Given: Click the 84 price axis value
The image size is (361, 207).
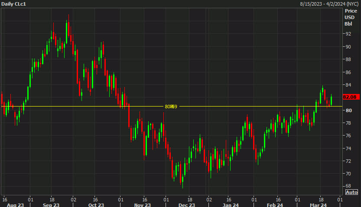Looking at the screenshot, I should click(348, 85).
